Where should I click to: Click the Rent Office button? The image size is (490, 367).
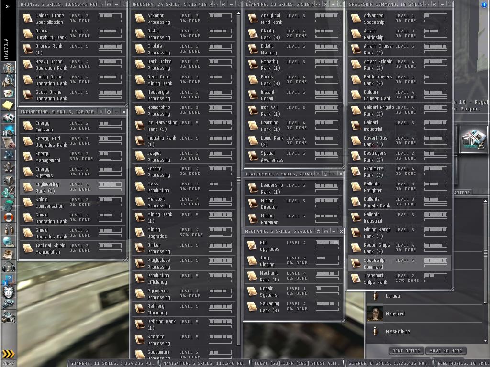406,351
